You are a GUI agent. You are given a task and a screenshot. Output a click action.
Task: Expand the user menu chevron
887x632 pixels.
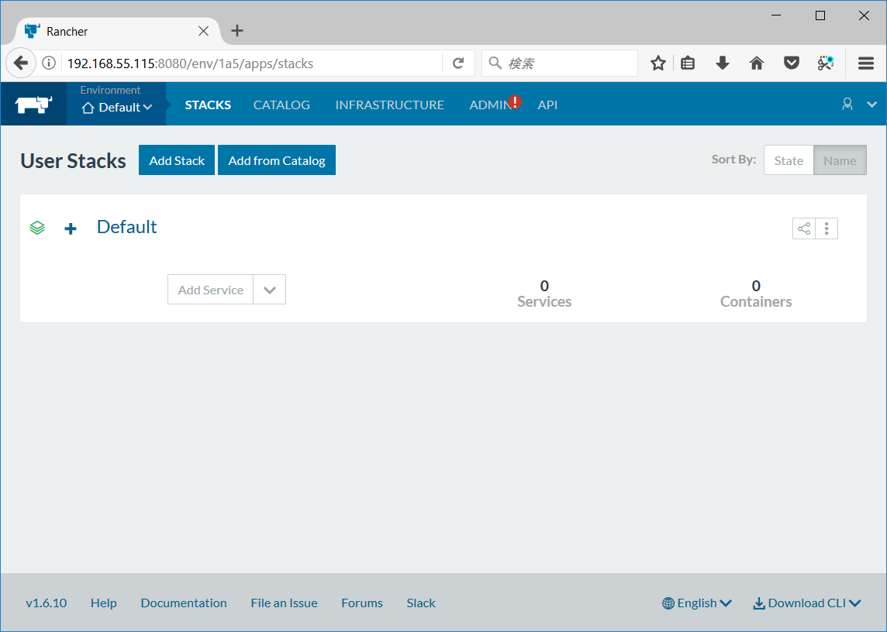[x=871, y=105]
